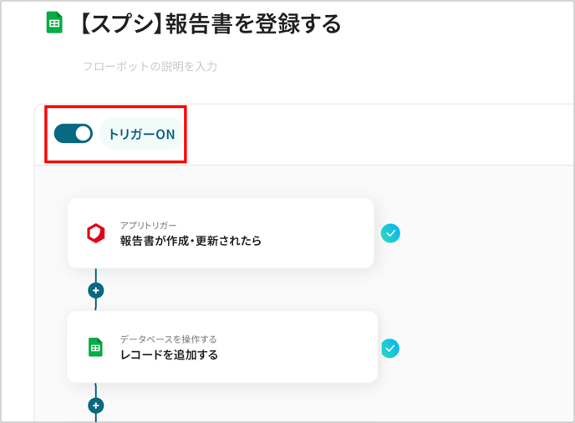
Task: Select the 報告書が作成・更新されたら step title
Action: [191, 241]
